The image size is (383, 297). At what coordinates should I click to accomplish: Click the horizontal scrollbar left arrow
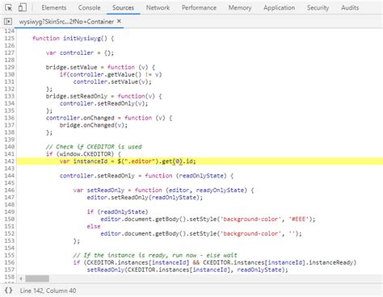(21, 278)
